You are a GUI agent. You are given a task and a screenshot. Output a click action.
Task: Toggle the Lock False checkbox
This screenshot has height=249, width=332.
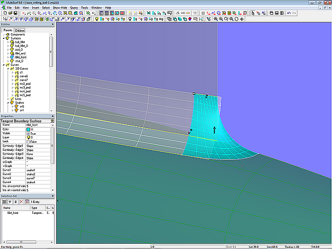28,141
